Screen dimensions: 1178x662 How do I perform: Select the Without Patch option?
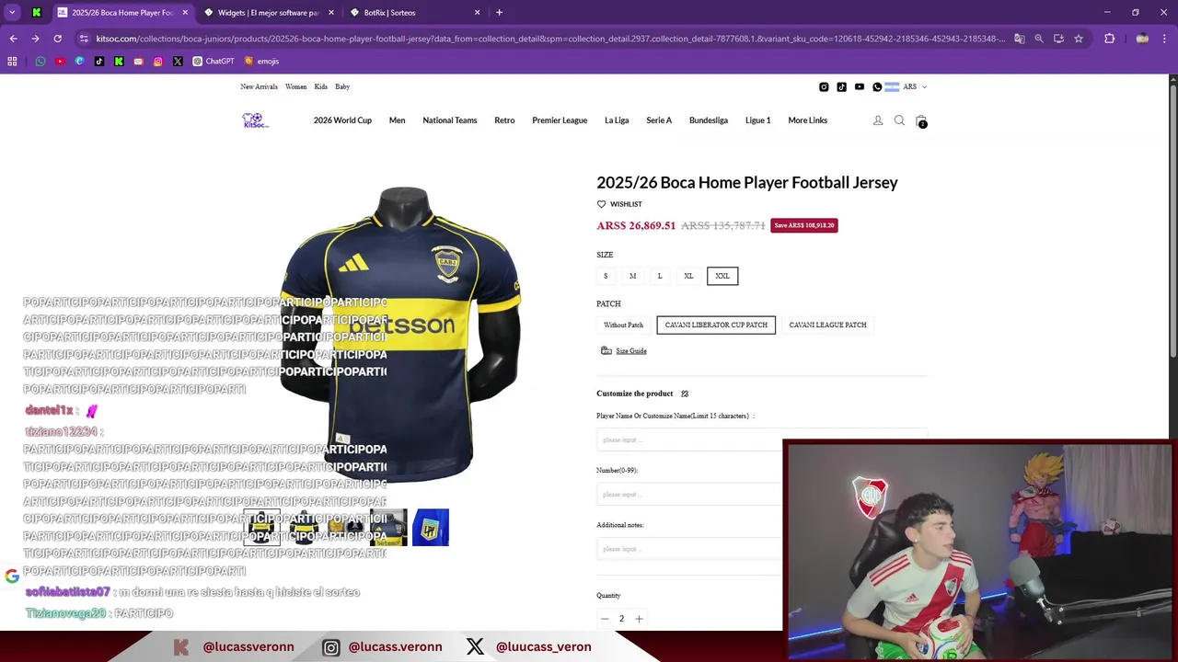pyautogui.click(x=624, y=325)
